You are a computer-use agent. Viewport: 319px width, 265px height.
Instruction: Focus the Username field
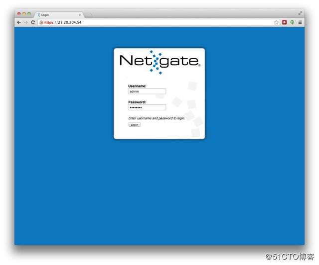tap(147, 91)
